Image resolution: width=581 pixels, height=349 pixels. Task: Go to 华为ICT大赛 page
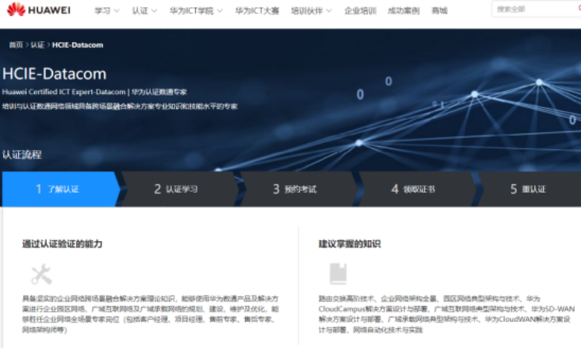pos(257,11)
